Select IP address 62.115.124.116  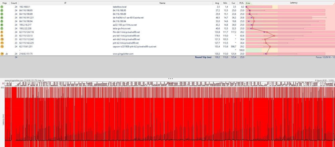[26, 32]
